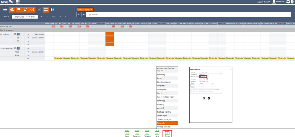Click the Olof Arbetsledare group row
The image size is (295, 137).
pyautogui.click(x=148, y=30)
